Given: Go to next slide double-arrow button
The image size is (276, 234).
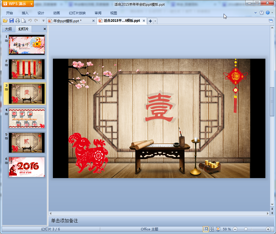Looking at the screenshot, I should pyautogui.click(x=272, y=213).
